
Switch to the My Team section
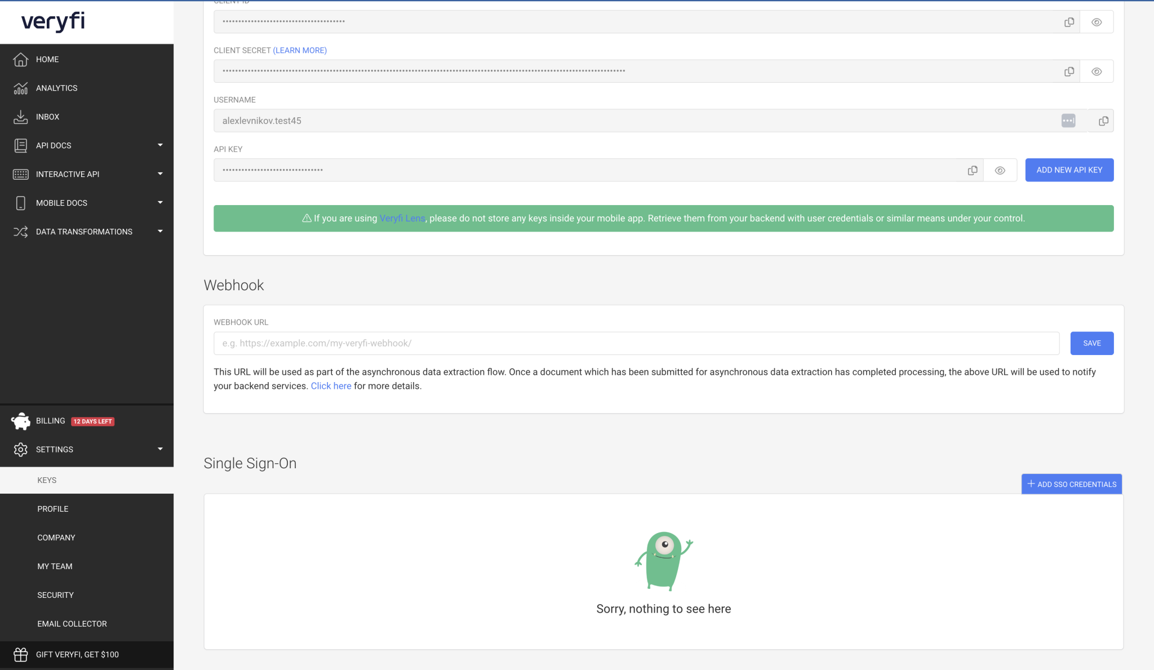[55, 566]
